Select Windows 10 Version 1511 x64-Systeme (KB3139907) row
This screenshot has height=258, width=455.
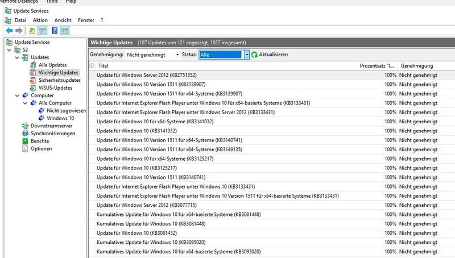(272, 94)
